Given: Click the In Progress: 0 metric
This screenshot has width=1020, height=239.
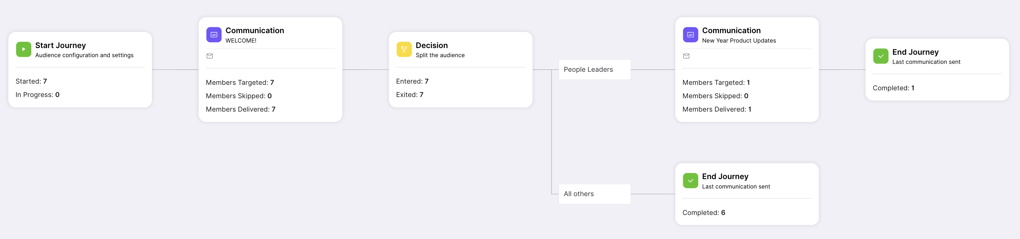Looking at the screenshot, I should (38, 95).
